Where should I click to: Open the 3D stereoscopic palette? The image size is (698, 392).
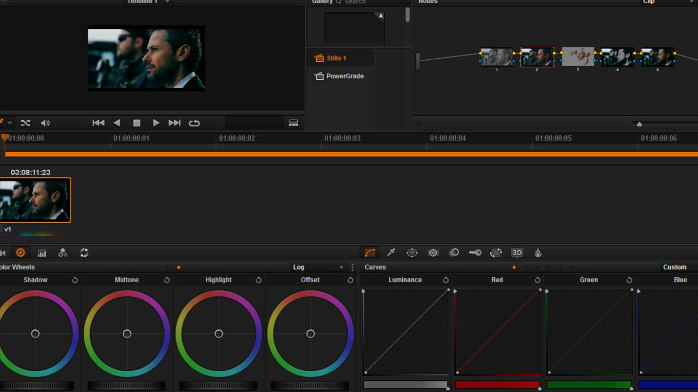click(x=517, y=253)
